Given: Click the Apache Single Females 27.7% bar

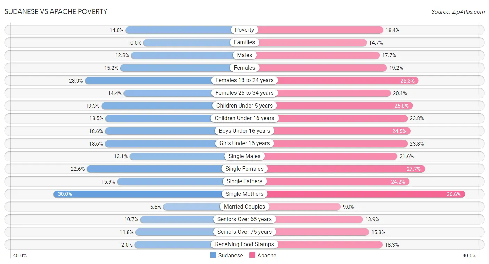Looking at the screenshot, I should [x=335, y=169].
